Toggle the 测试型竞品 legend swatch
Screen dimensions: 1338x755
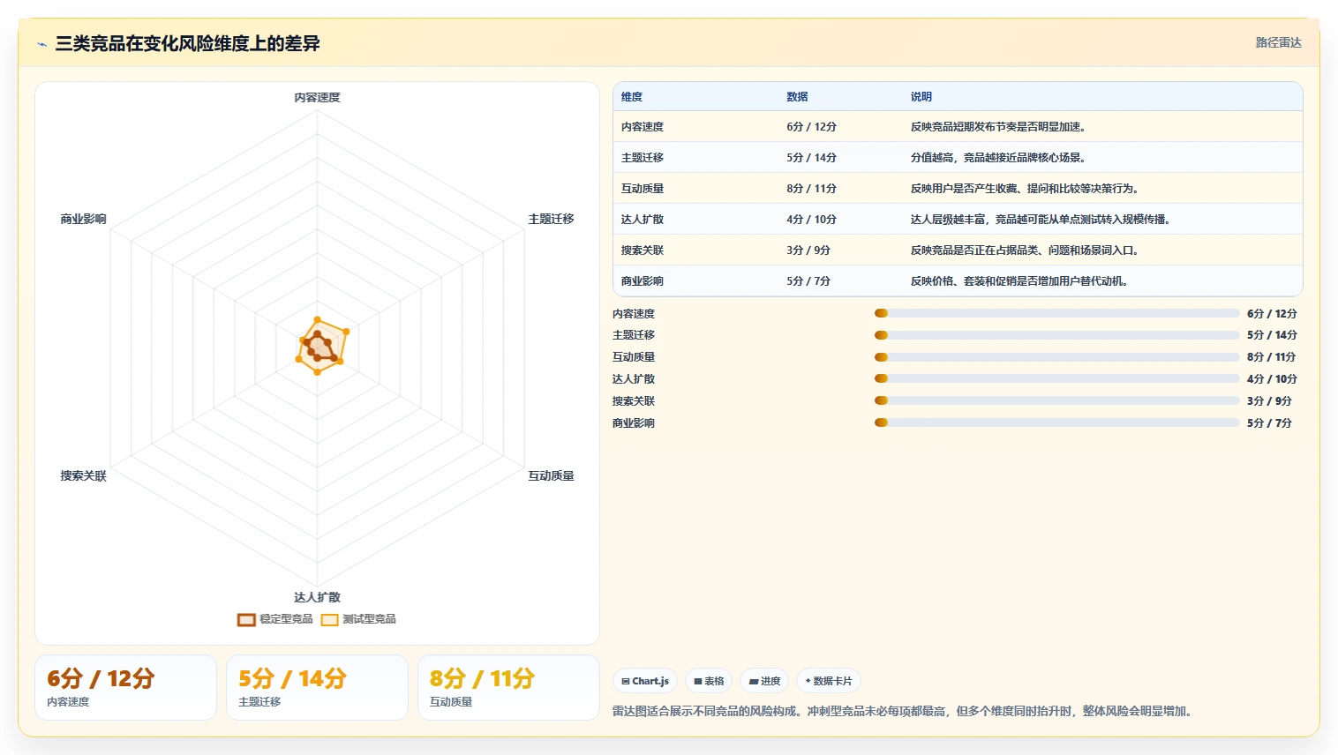[329, 619]
